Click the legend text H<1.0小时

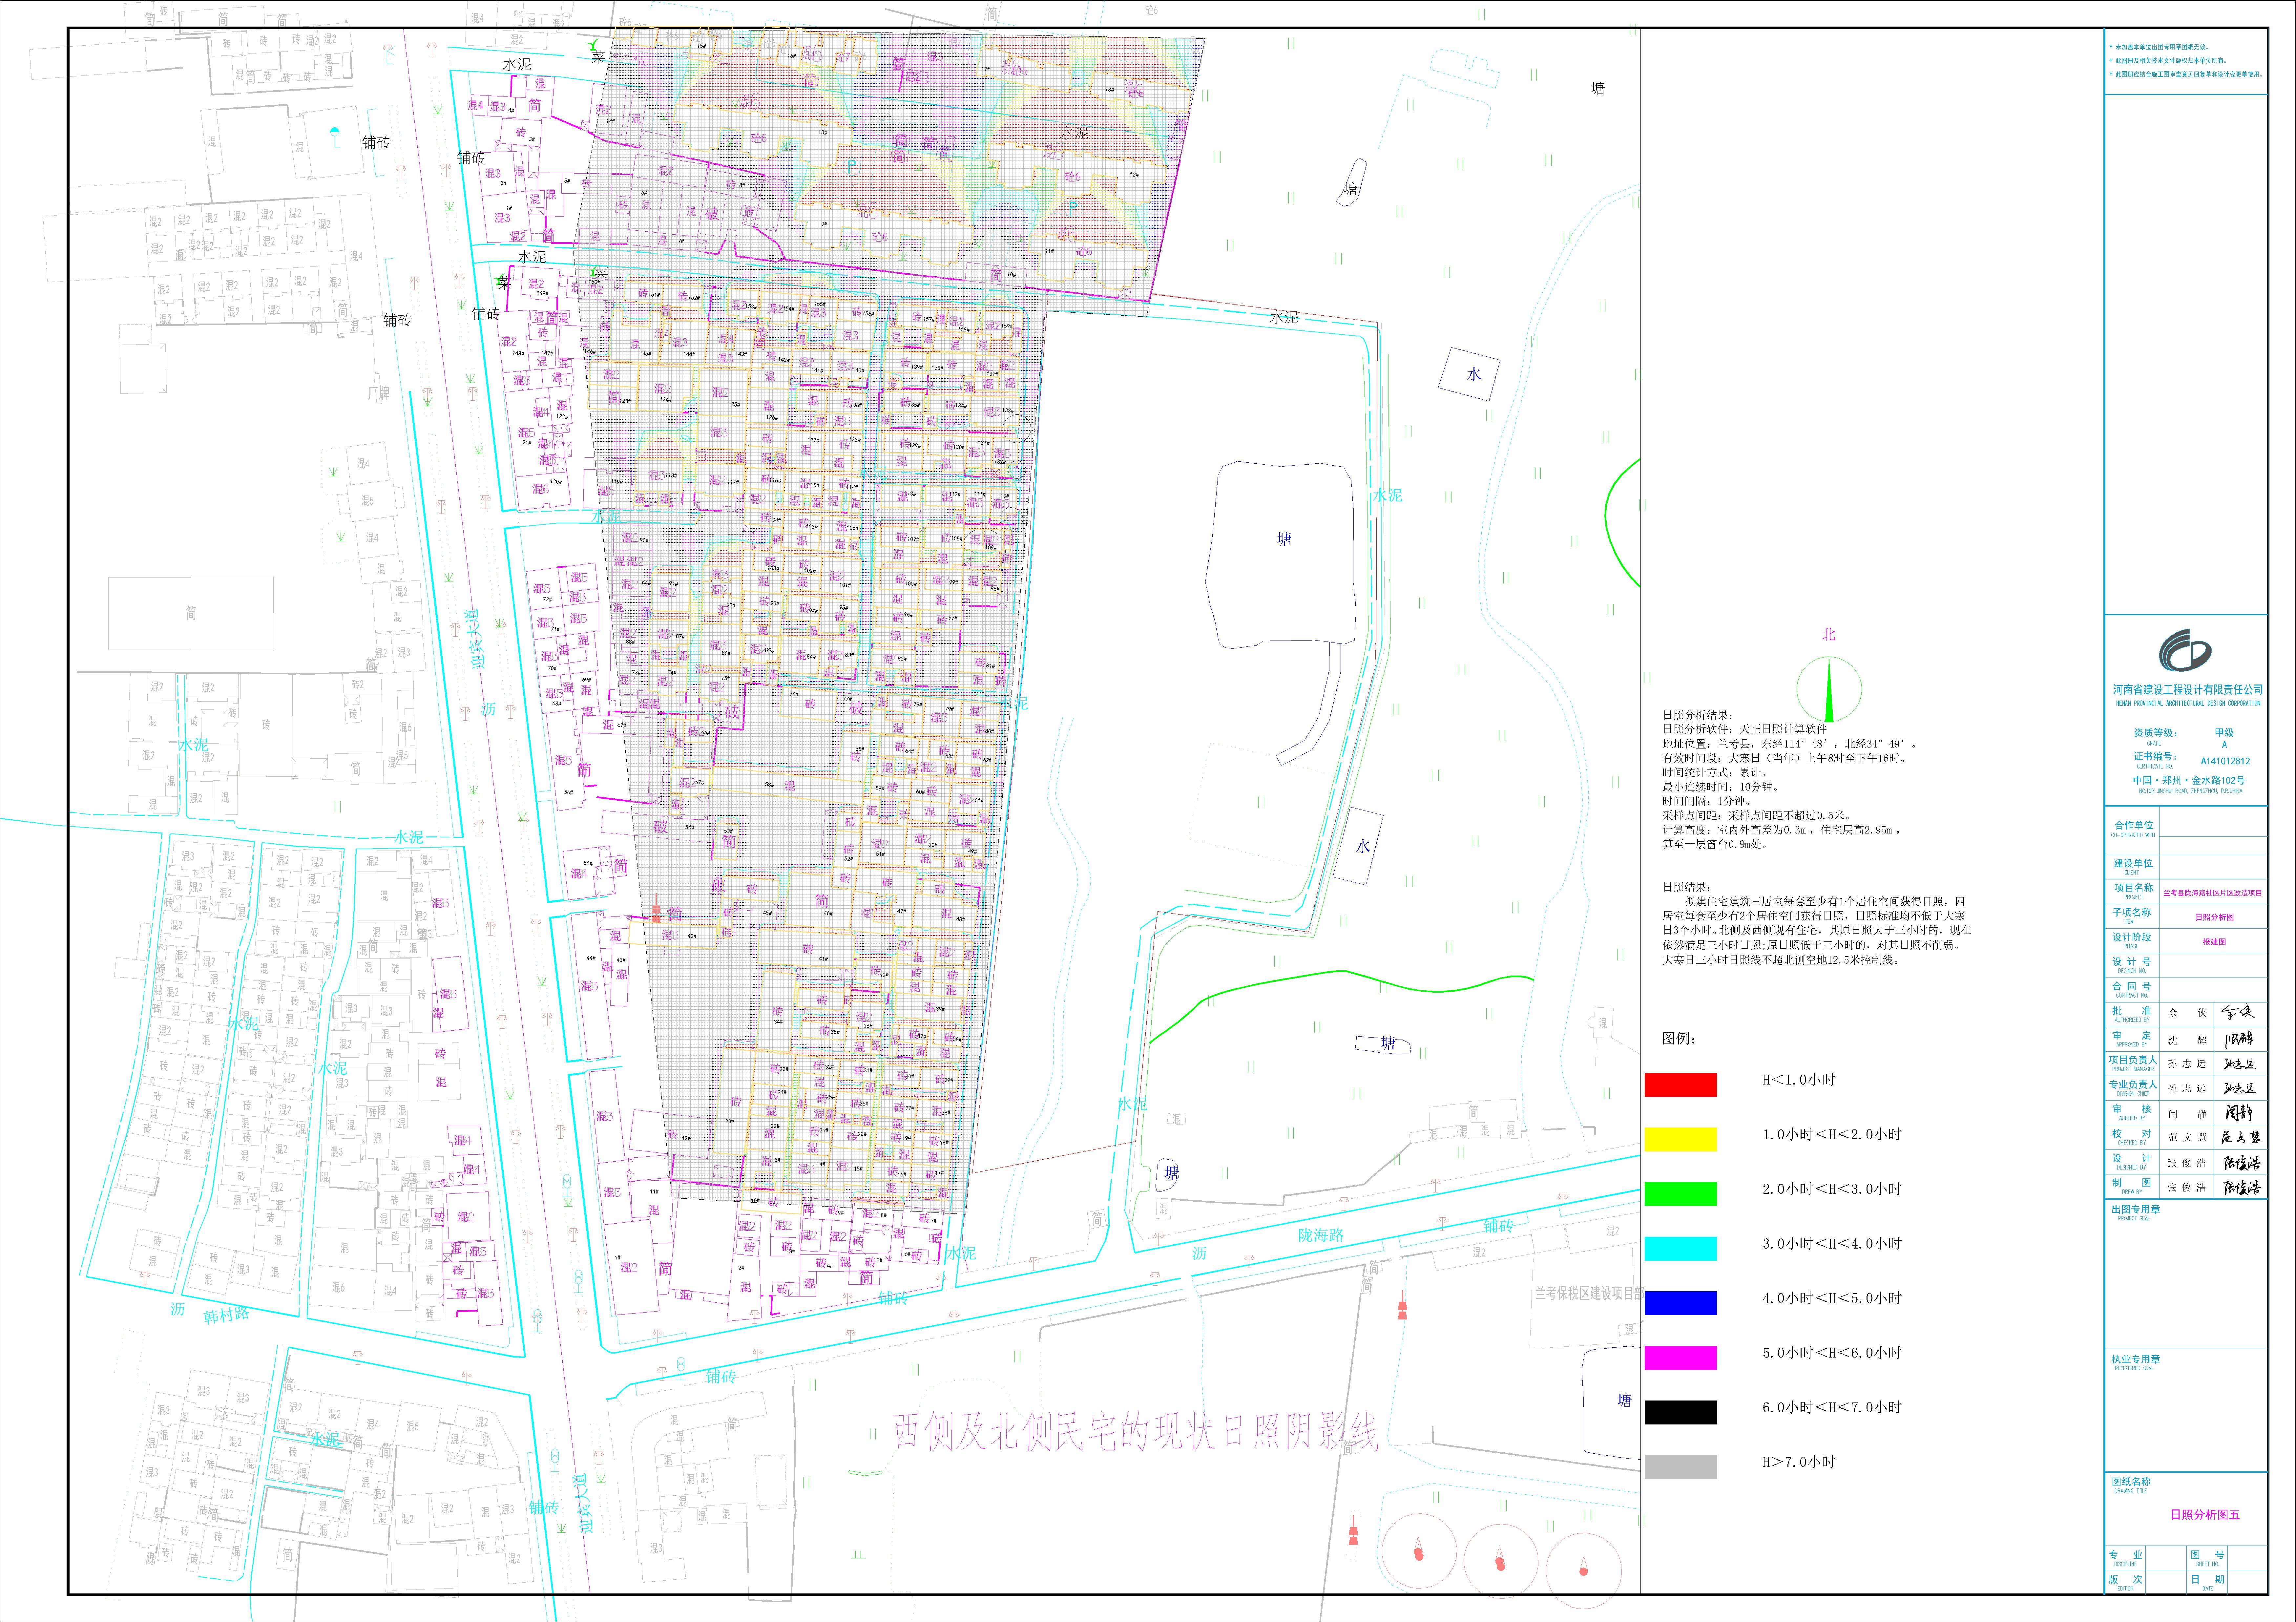(1799, 1080)
